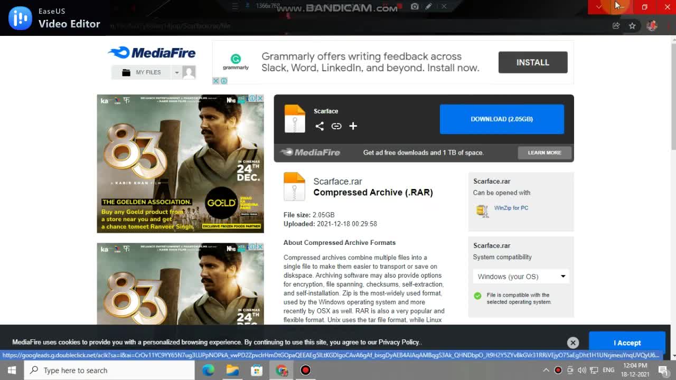This screenshot has height=380, width=676.
Task: Click the Bandicam camera screenshot icon
Action: click(415, 6)
